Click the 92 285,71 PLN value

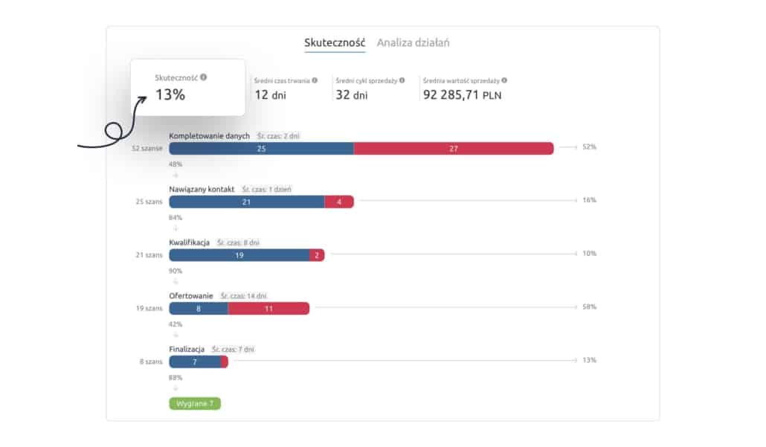(x=462, y=94)
